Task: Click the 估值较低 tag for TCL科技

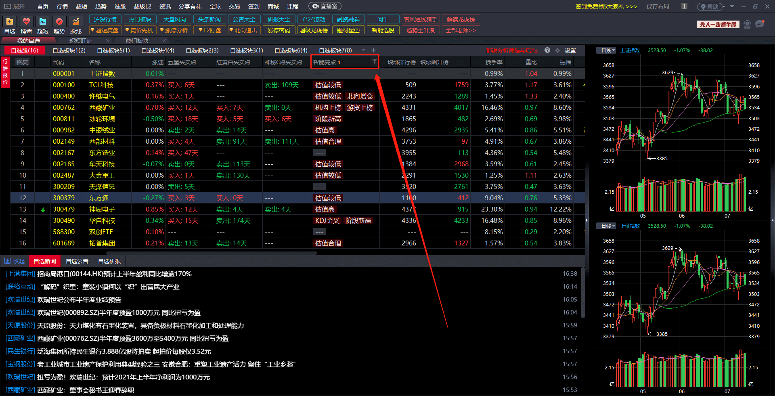Action: (x=328, y=85)
